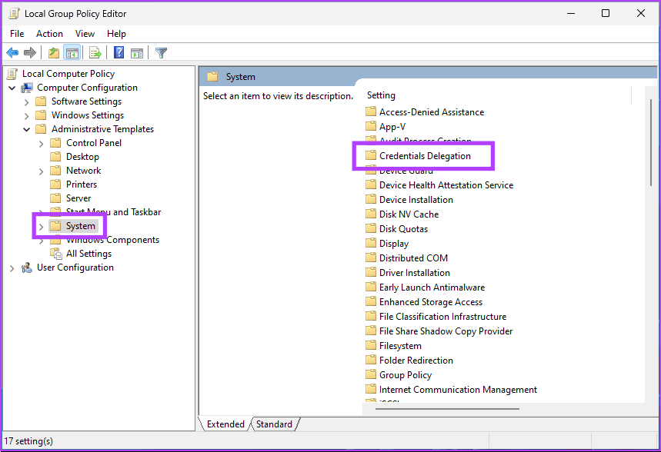
Task: Expand the Software Settings tree node
Action: (27, 101)
